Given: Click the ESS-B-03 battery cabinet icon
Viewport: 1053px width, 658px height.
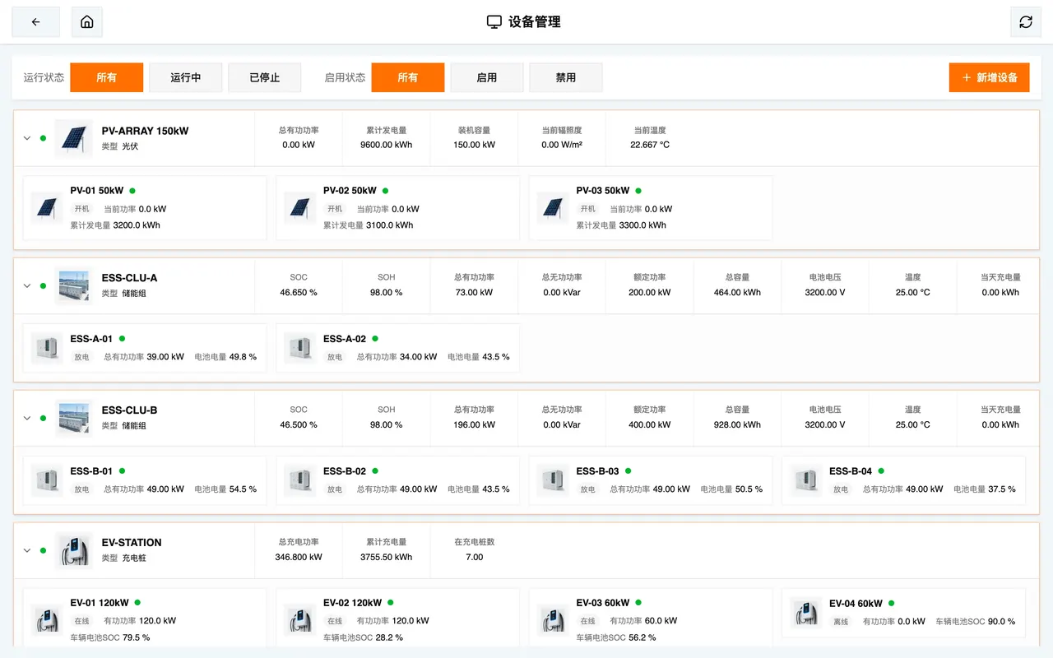Looking at the screenshot, I should click(553, 480).
